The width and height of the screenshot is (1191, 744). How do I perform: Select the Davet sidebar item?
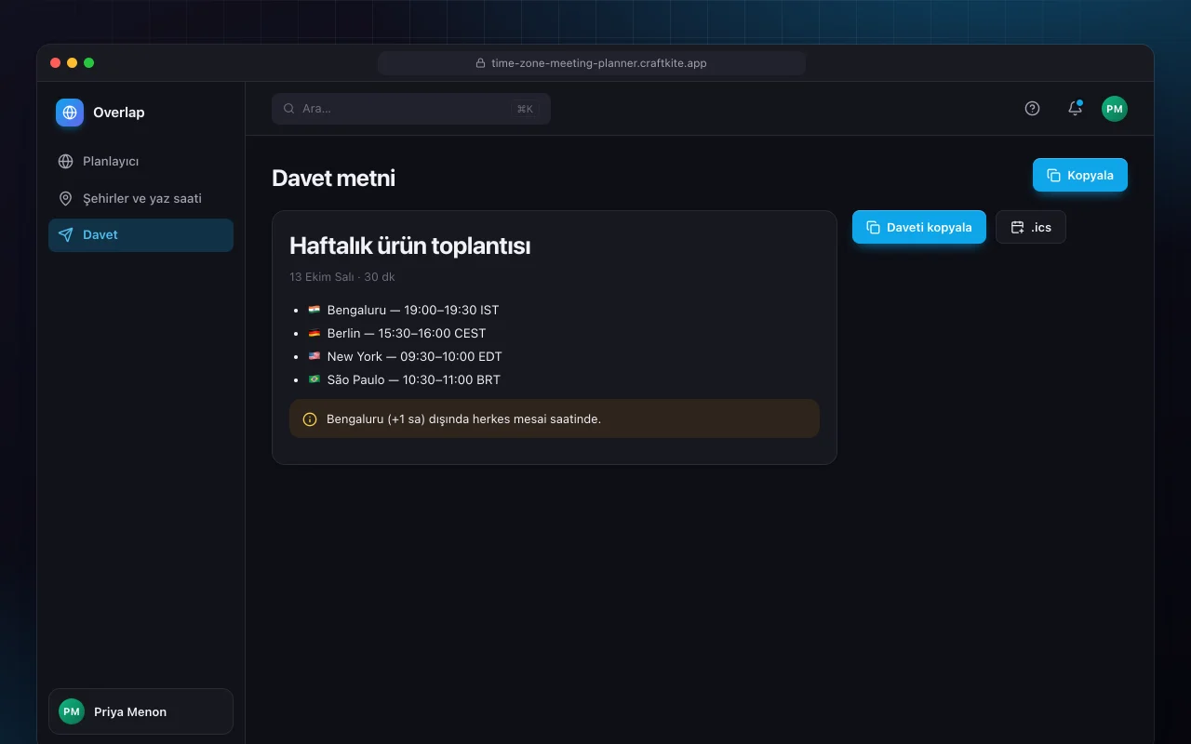tap(141, 235)
